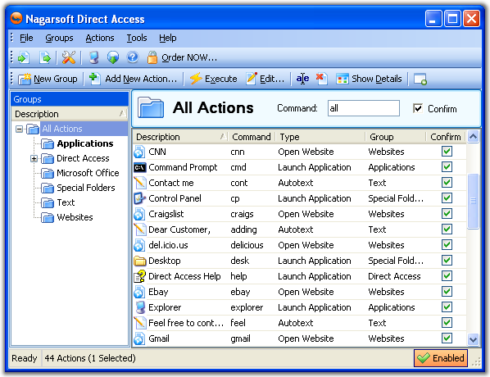This screenshot has width=490, height=377.
Task: Sort actions by Type column header
Action: (320, 137)
